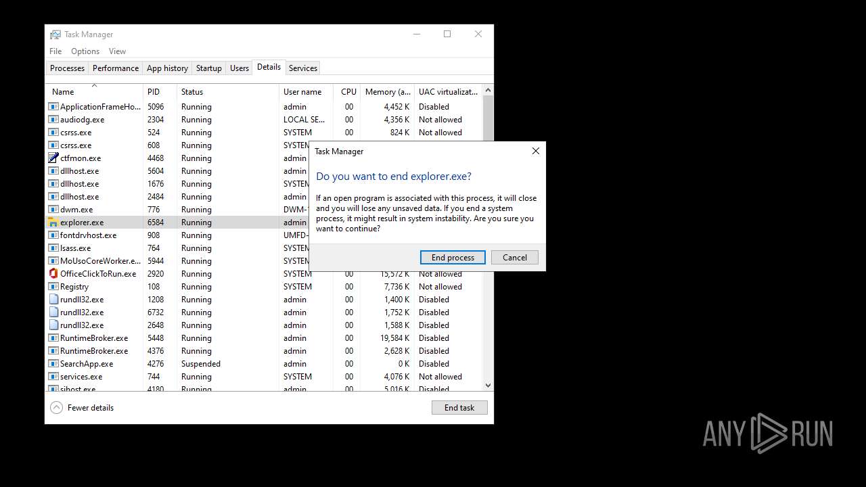Click the OfficeClickToRun.exe Office icon
Screen dimensions: 866x487
point(53,273)
